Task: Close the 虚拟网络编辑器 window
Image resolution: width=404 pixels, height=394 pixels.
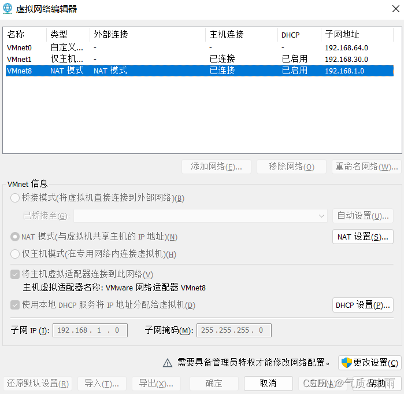Action: pos(396,9)
